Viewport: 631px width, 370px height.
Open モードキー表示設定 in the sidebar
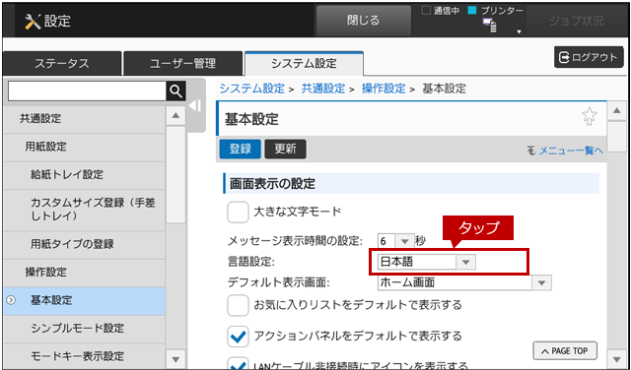tap(84, 356)
